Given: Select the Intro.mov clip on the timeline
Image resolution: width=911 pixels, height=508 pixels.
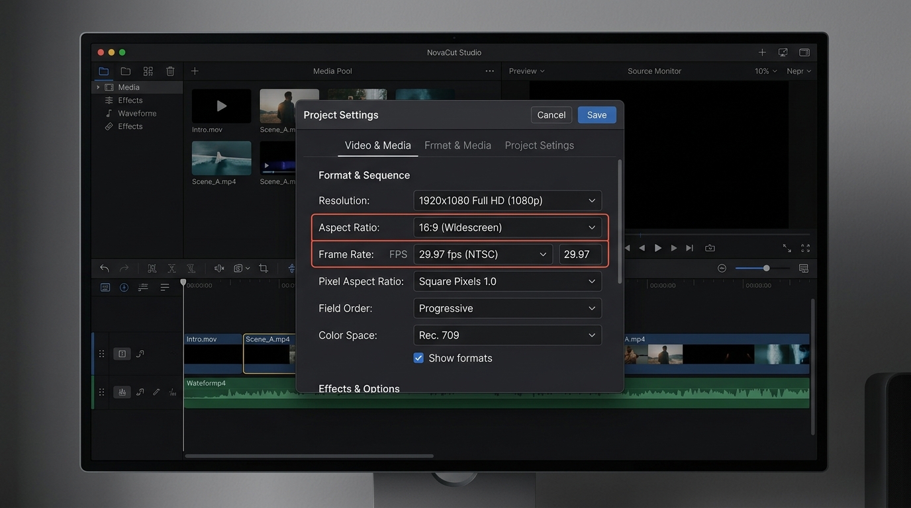Looking at the screenshot, I should [213, 354].
